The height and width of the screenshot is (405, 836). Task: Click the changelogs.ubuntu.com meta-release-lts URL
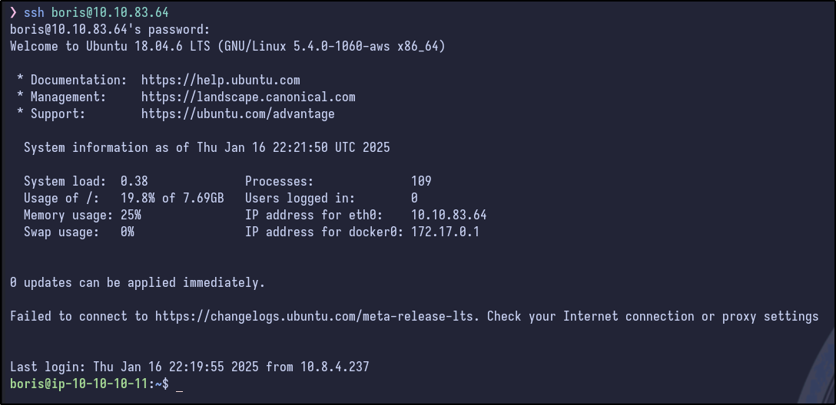pyautogui.click(x=317, y=316)
